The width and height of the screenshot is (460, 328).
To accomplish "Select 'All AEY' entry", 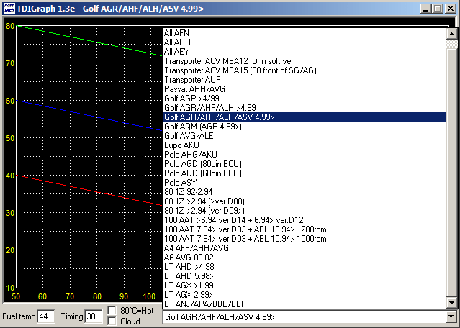I will 305,52.
